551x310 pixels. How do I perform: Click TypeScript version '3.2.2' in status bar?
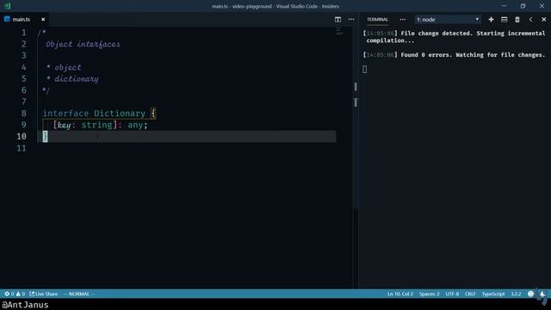point(516,294)
